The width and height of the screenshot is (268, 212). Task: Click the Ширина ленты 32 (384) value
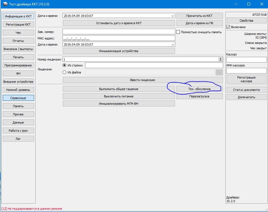(261, 37)
